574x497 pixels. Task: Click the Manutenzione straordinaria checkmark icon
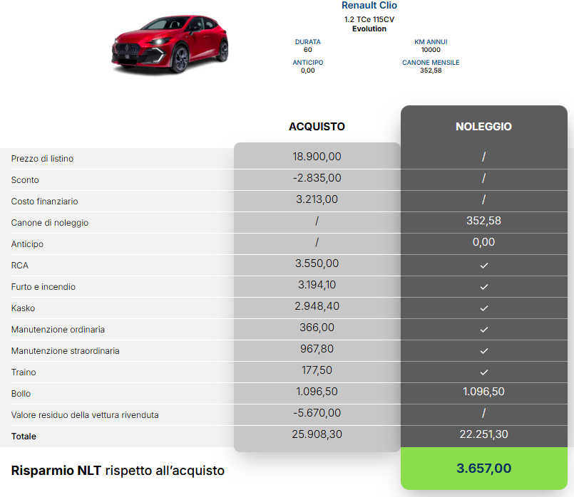click(x=483, y=351)
